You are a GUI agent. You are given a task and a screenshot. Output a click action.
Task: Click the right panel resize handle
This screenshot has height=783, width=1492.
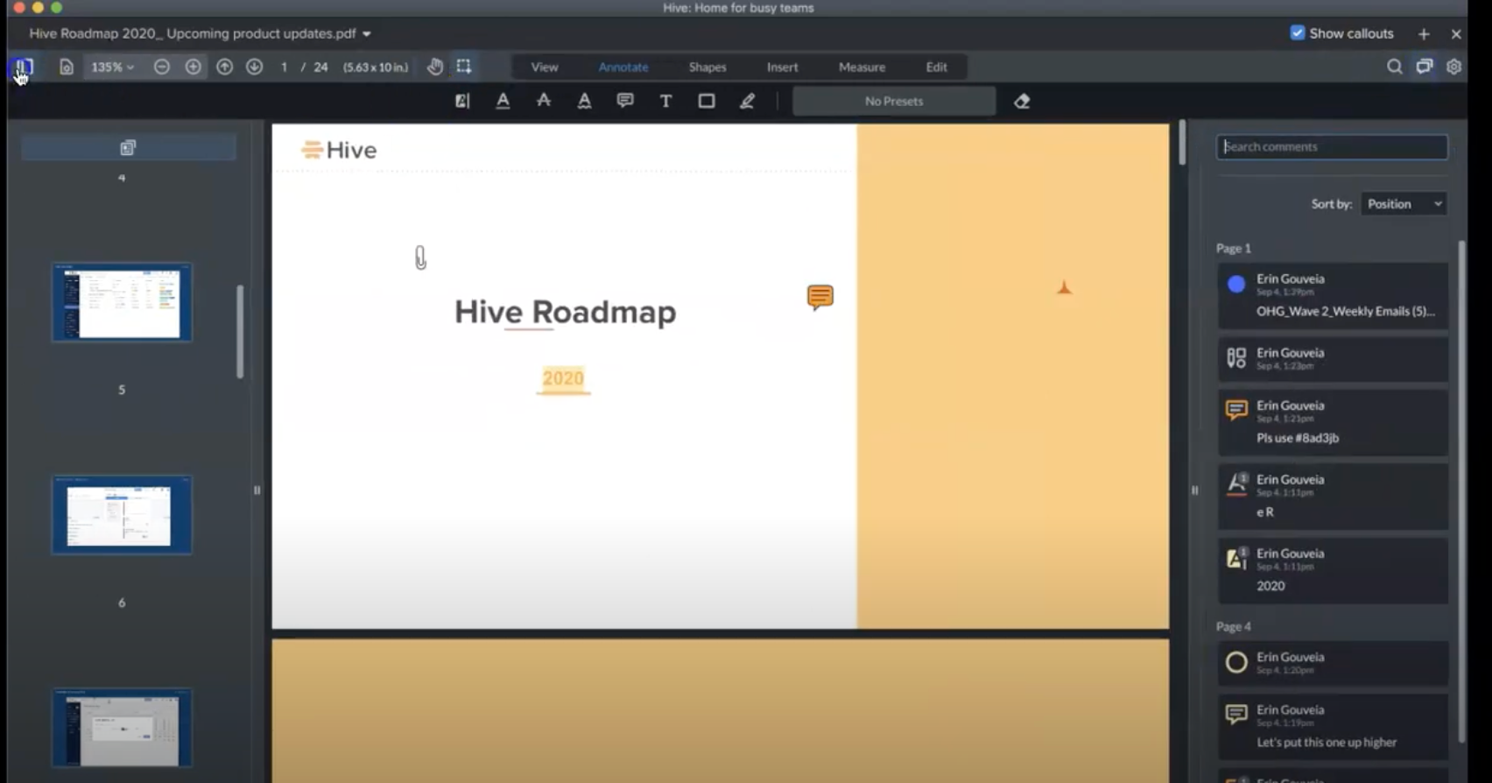[x=1194, y=490]
